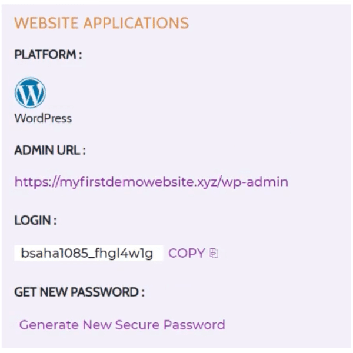Click the PLATFORM label

[48, 55]
